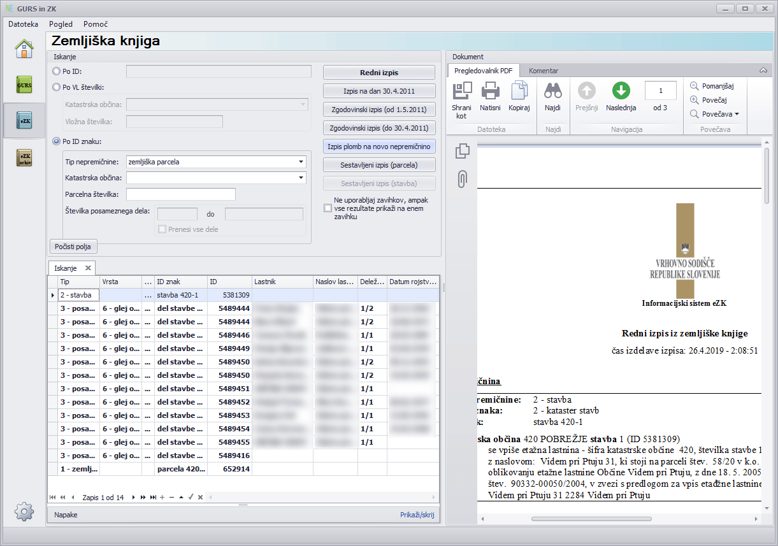Open Katastrska občina dropdown under ID znak
Viewport: 778px width, 546px height.
coord(301,178)
